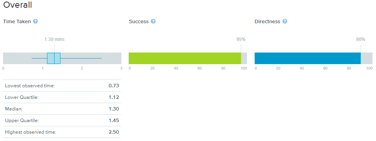Click the 2.50 highest time value
This screenshot has height=141, width=376.
(114, 132)
